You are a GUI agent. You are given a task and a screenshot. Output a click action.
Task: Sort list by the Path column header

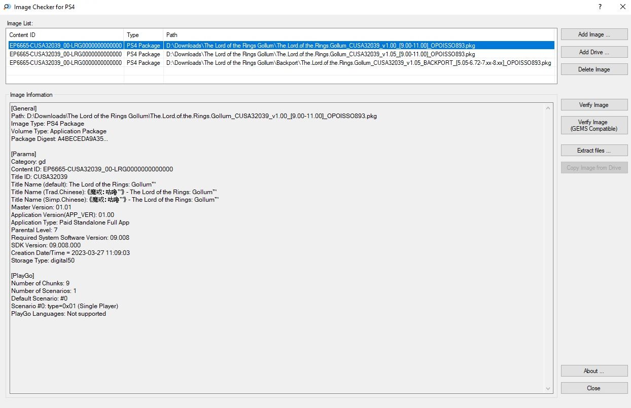pyautogui.click(x=360, y=35)
